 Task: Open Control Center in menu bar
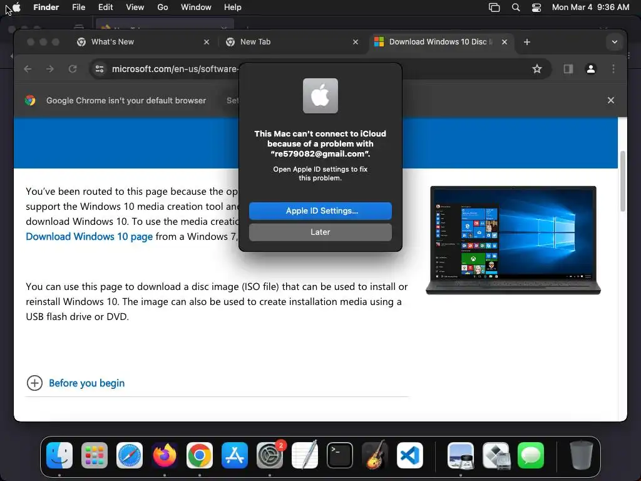tap(536, 8)
